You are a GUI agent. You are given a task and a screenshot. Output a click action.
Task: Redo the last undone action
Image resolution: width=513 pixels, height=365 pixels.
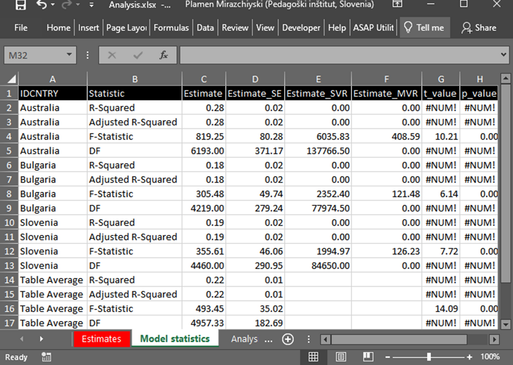(67, 4)
